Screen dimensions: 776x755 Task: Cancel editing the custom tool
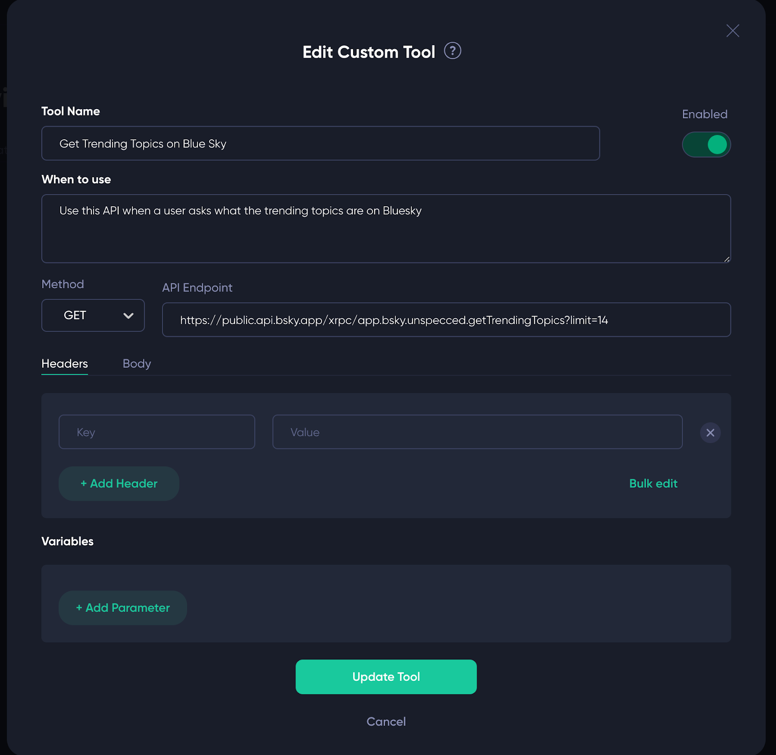(386, 722)
